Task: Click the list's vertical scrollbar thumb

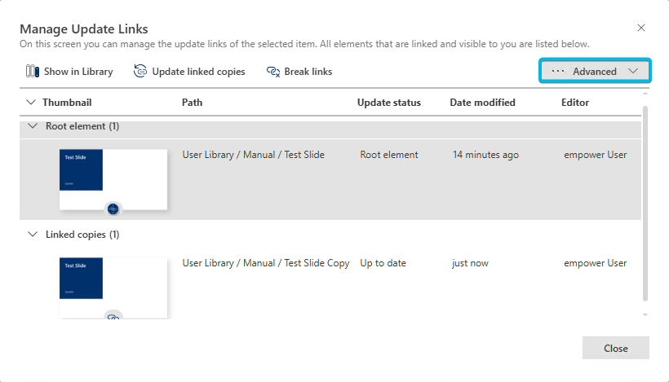Action: point(645,204)
